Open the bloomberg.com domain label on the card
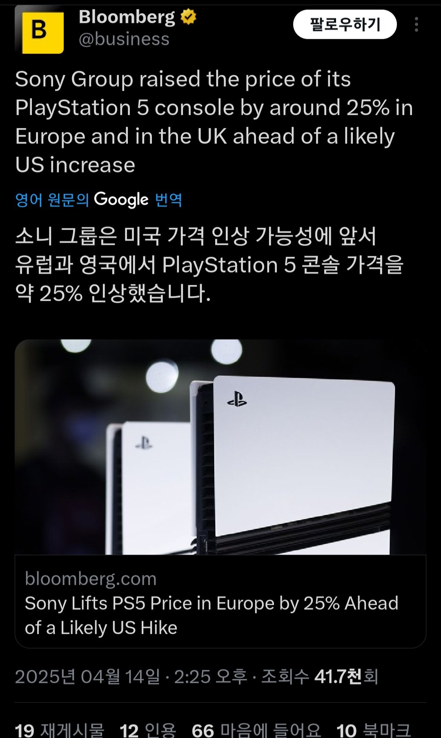The image size is (441, 738). (91, 579)
